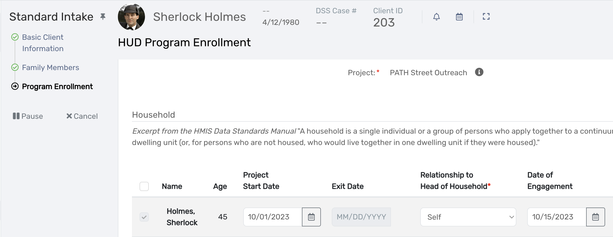
Task: Expand the Relationship to Head of Household dropdown
Action: 468,217
